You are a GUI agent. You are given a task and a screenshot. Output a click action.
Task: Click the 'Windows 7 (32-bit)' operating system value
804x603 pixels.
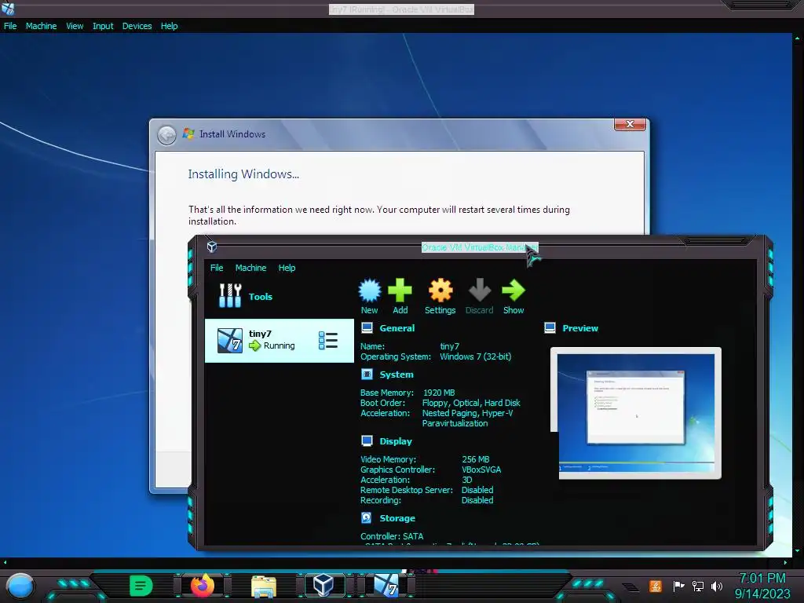point(475,356)
